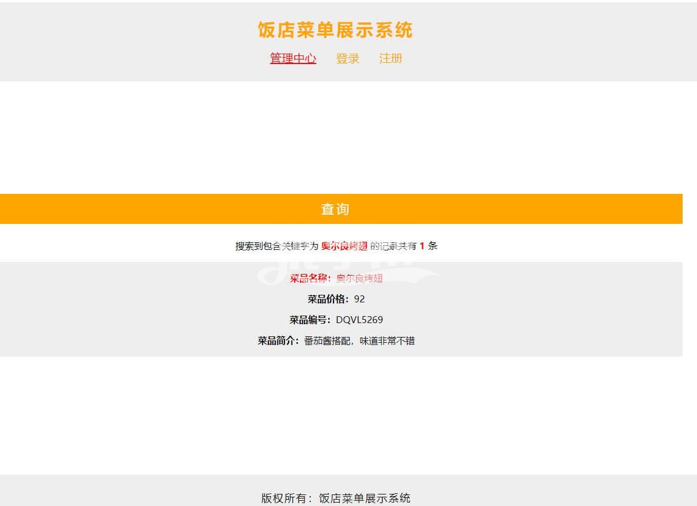Click the 菜品价格 label
This screenshot has width=697, height=506.
coord(328,299)
